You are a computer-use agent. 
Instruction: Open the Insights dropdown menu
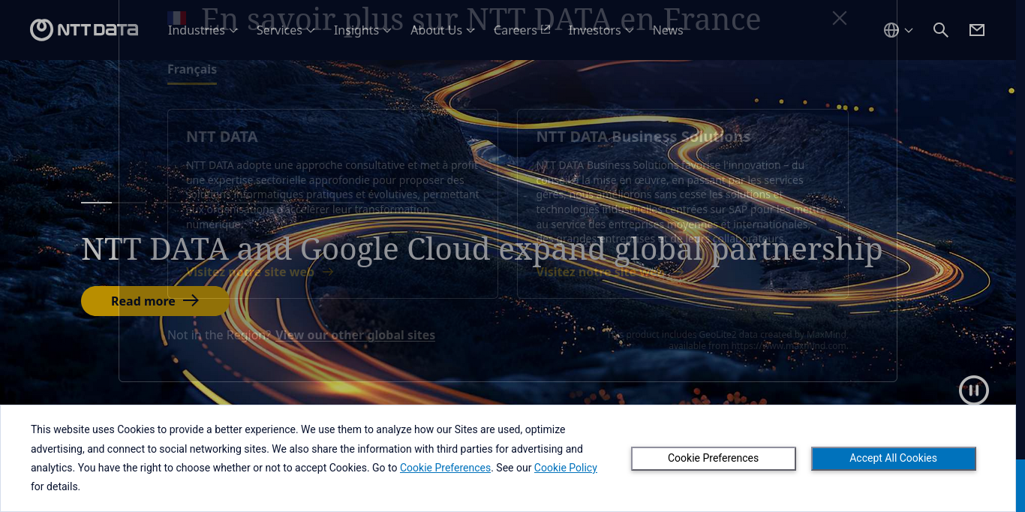[x=362, y=30]
